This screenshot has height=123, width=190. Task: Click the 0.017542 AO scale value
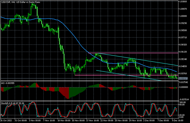click(183, 82)
